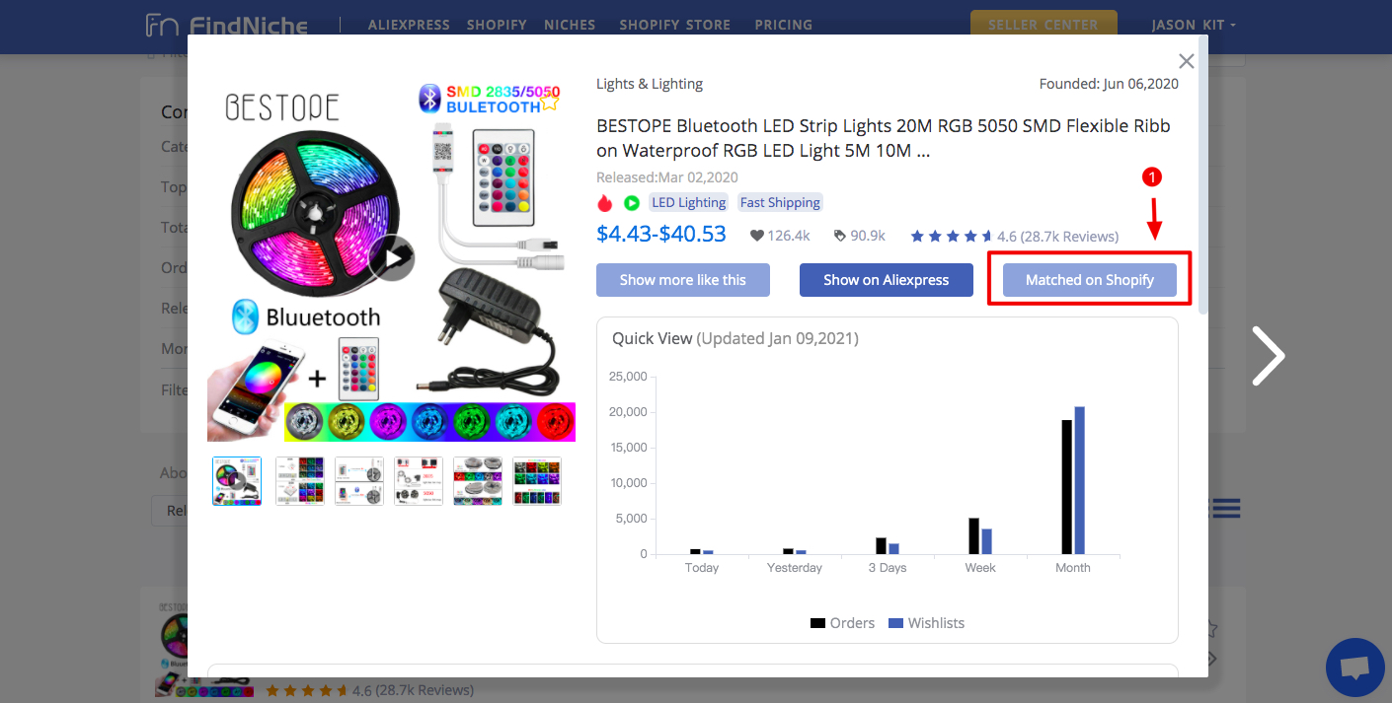Toggle the Wishlists legend in the chart
Screen dimensions: 1392x703
(925, 622)
